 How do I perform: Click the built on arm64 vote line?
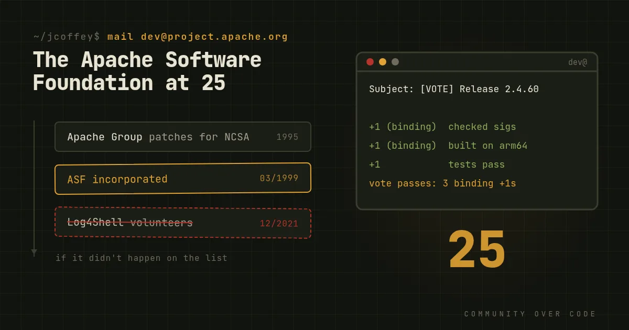(448, 146)
